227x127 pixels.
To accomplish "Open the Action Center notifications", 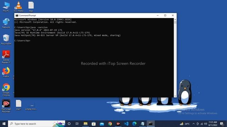I will tap(222, 124).
